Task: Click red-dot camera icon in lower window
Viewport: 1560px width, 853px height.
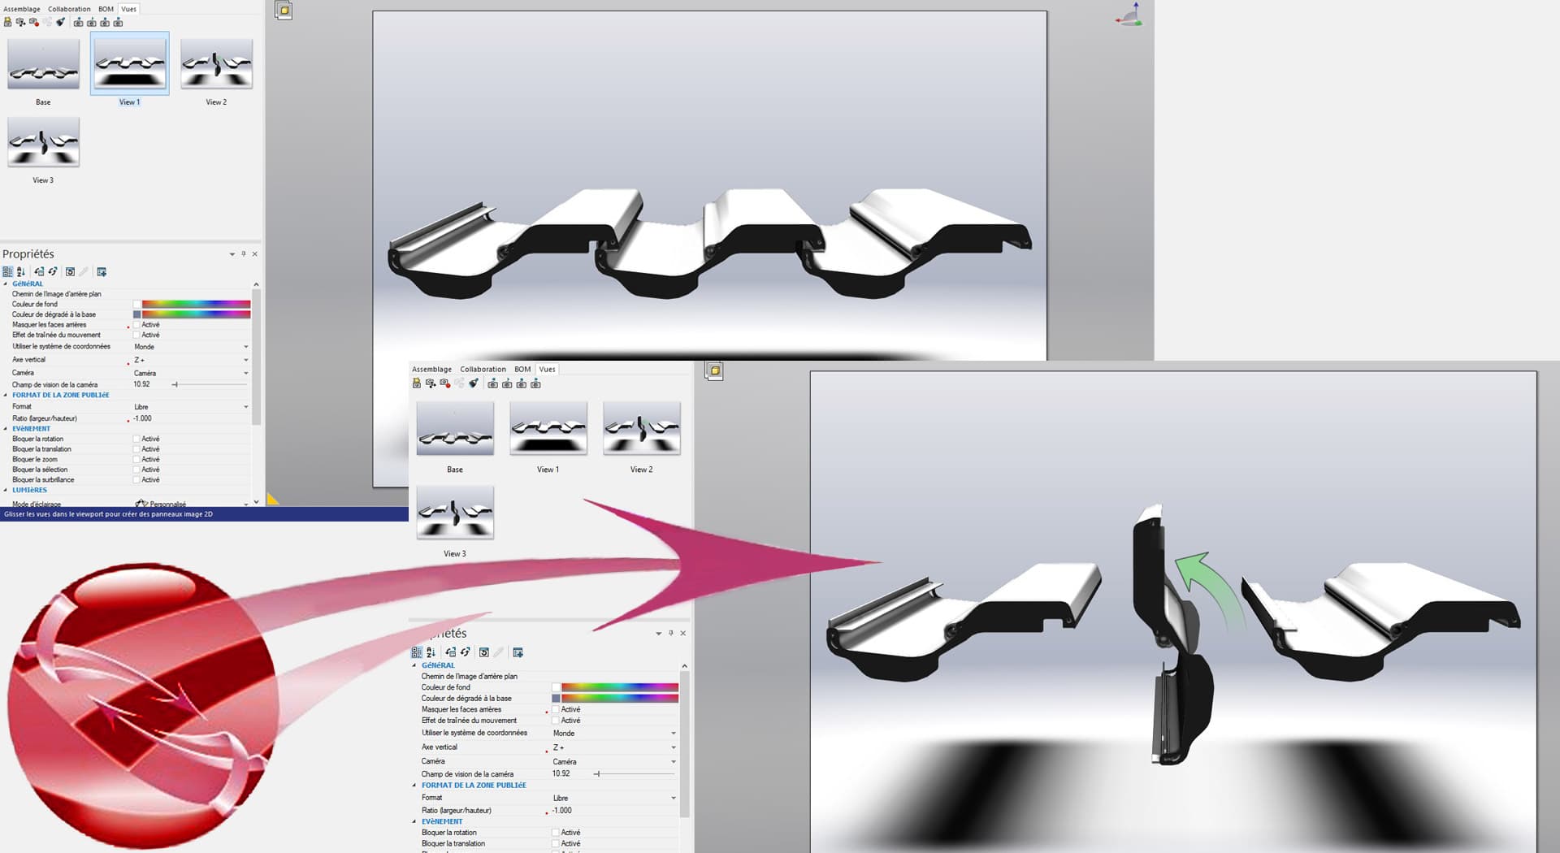Action: coord(445,383)
